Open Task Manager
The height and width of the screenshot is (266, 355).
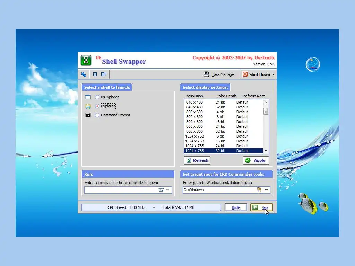pos(219,74)
